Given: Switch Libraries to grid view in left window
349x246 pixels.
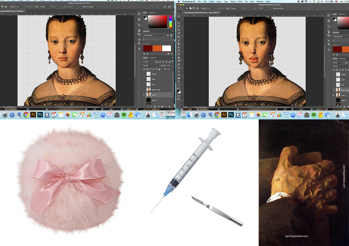Looking at the screenshot, I should (x=168, y=35).
